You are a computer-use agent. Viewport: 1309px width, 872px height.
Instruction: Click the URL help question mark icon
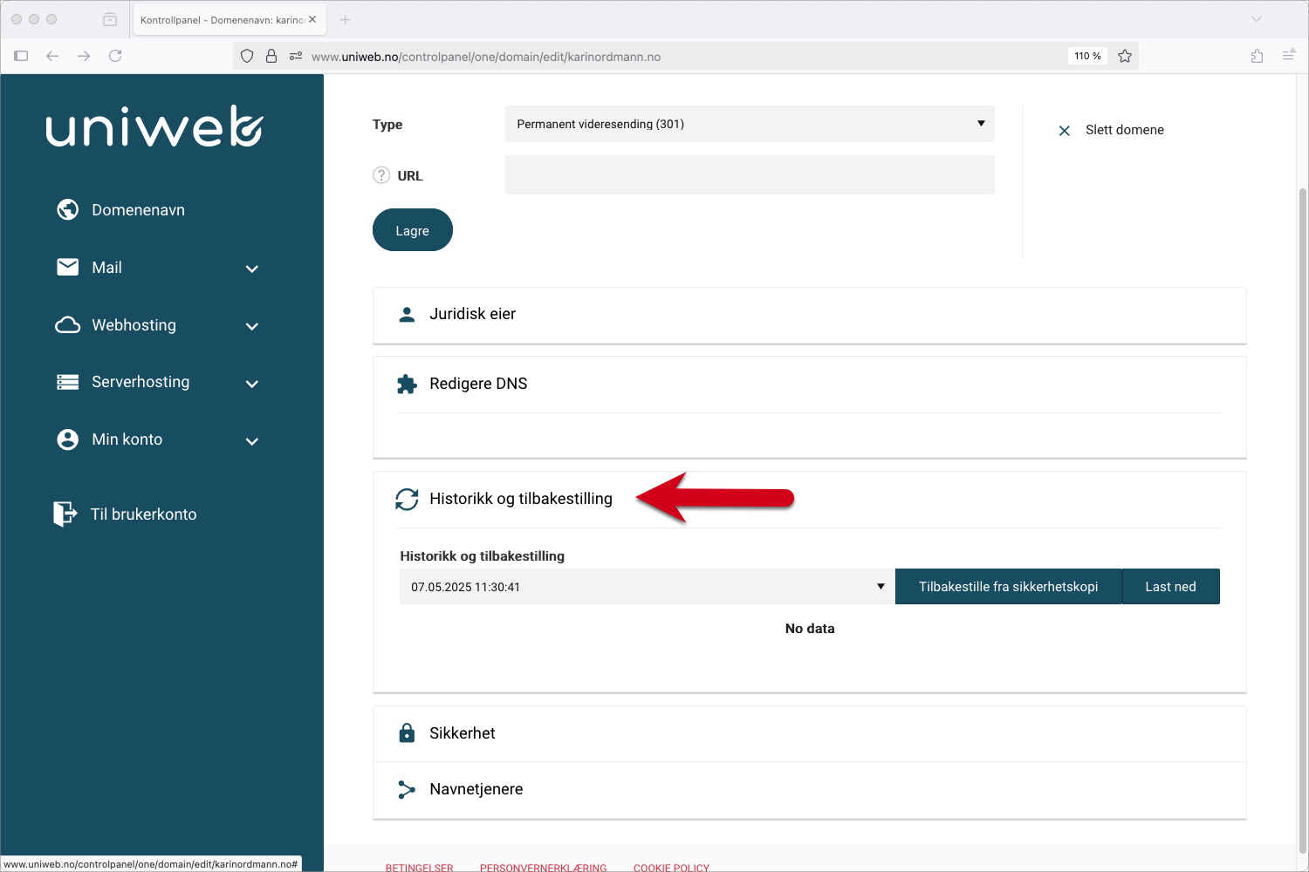[x=381, y=175]
